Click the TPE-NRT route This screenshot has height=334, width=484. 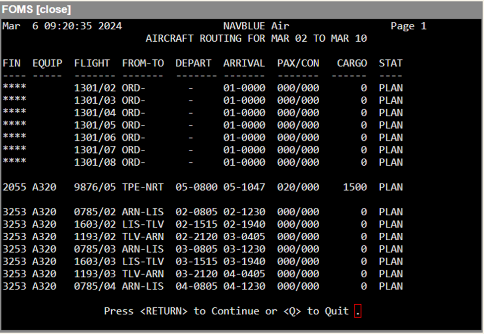tap(142, 187)
